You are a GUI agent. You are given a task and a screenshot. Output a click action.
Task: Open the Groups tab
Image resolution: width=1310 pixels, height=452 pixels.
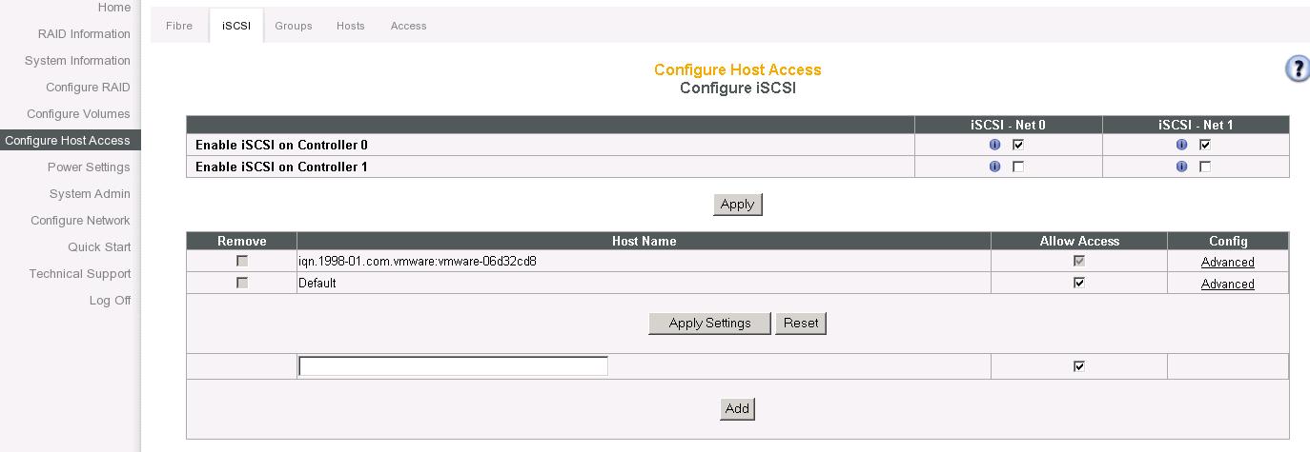click(294, 26)
